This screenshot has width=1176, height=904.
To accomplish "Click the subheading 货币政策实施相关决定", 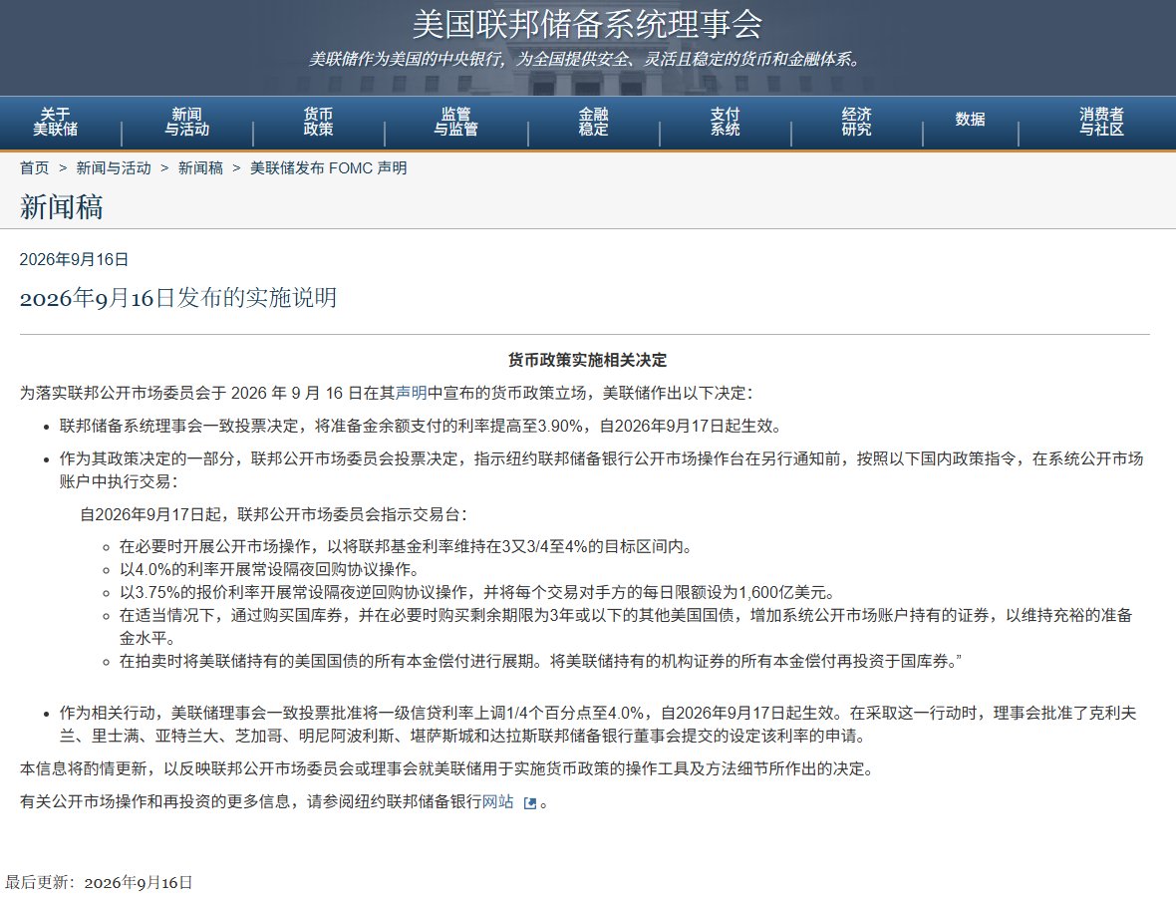I will point(587,360).
